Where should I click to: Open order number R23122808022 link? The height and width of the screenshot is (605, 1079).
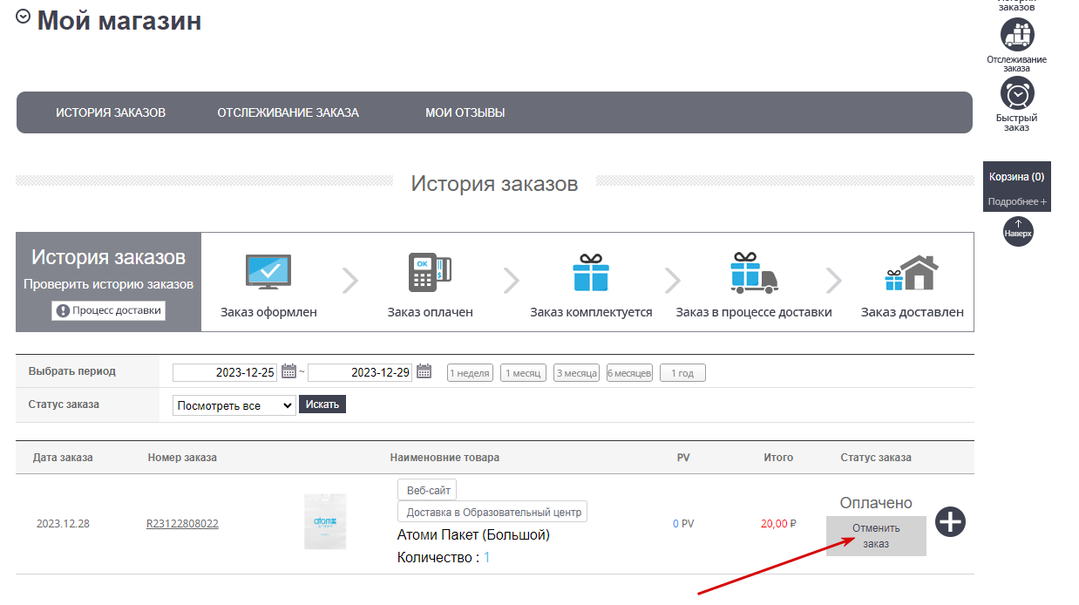pos(182,524)
